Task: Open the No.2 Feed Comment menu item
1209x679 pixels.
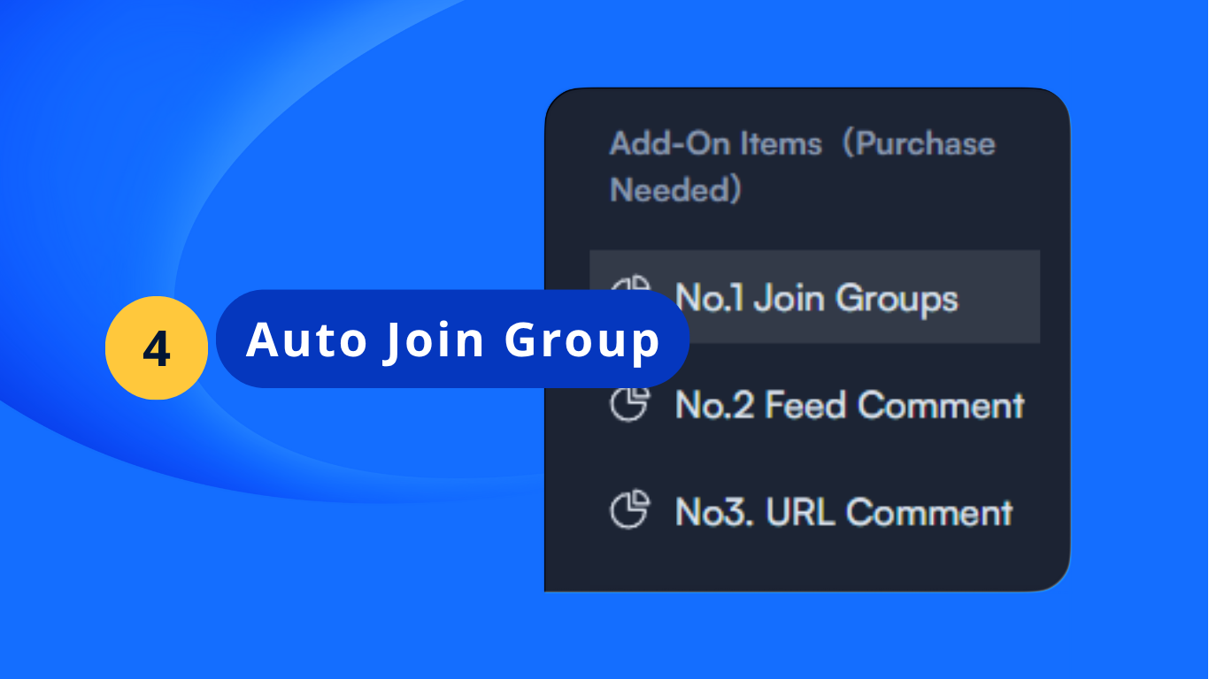Action: click(849, 405)
